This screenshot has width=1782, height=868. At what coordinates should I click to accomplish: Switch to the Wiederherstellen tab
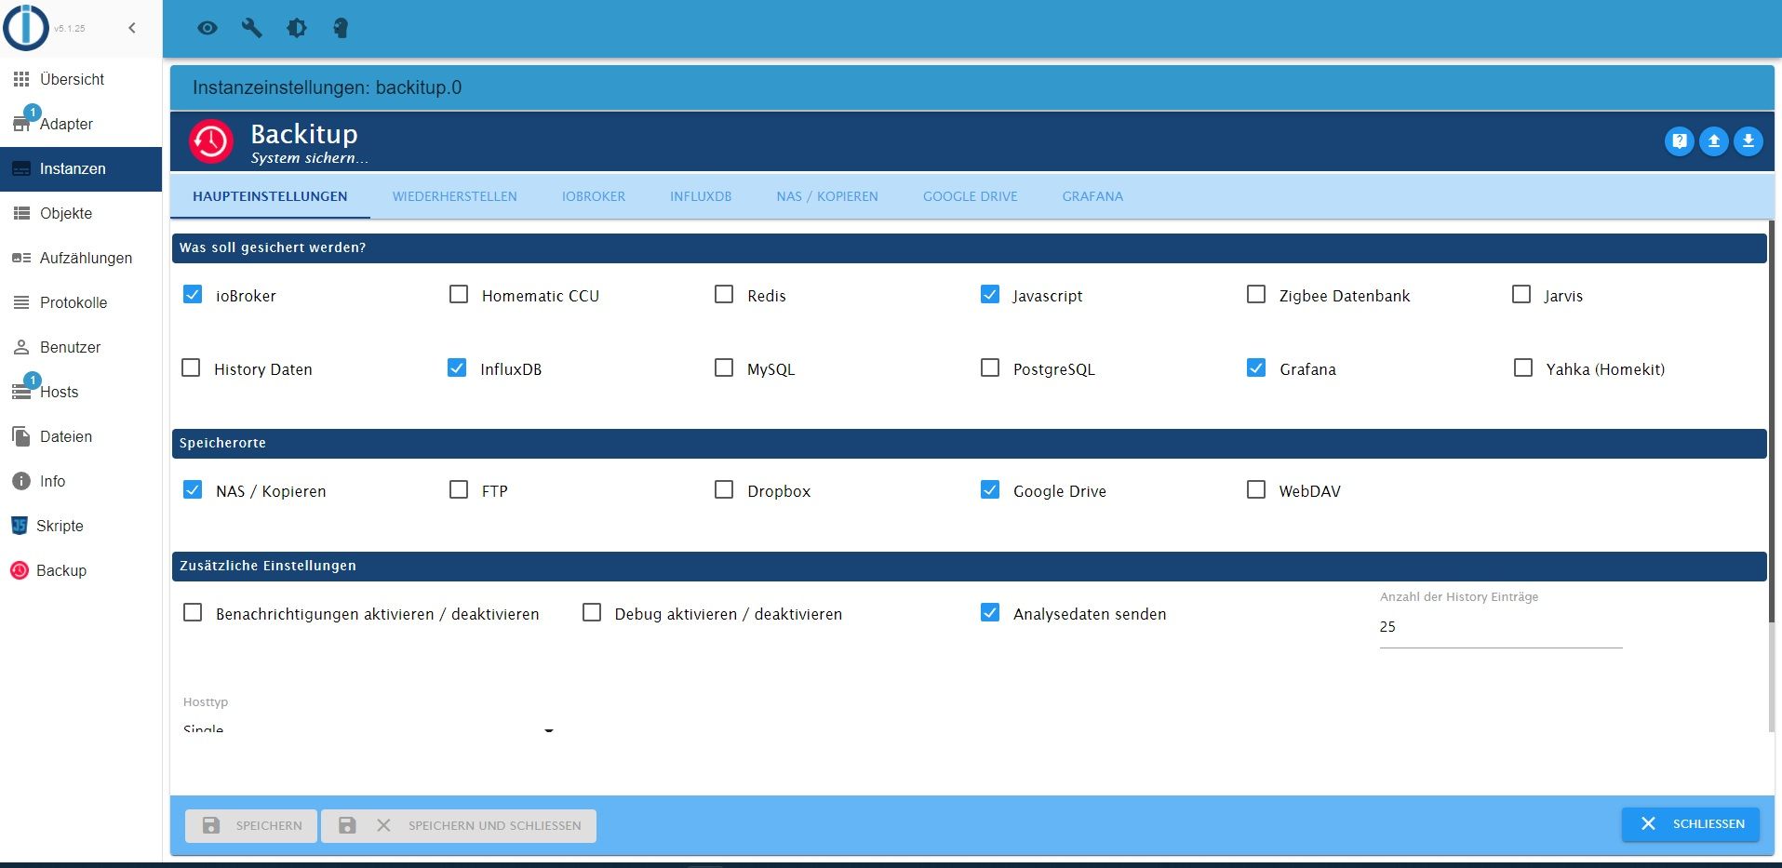pyautogui.click(x=455, y=196)
